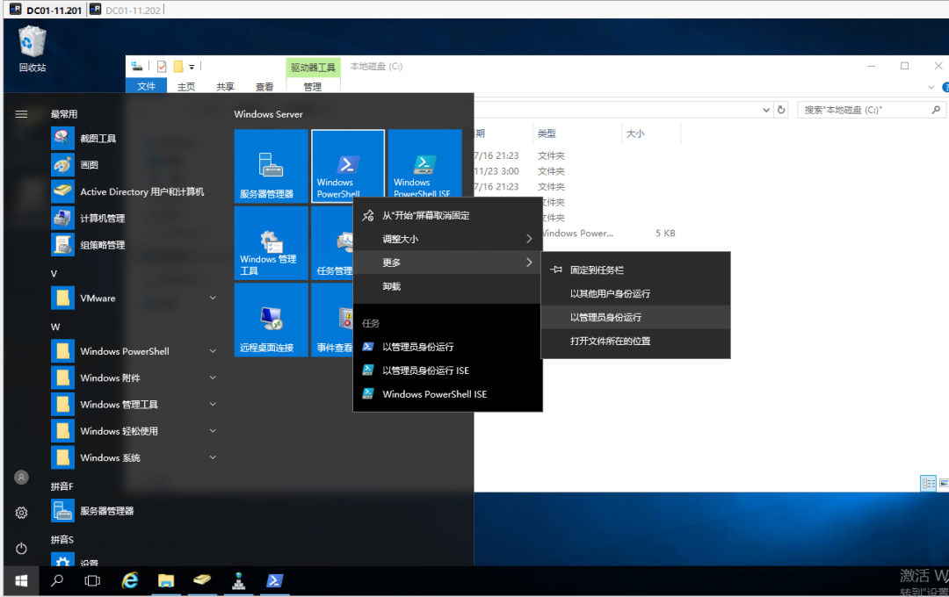Image resolution: width=949 pixels, height=597 pixels.
Task: Open 服务器管理器 under the 拼音F list
Action: click(92, 511)
